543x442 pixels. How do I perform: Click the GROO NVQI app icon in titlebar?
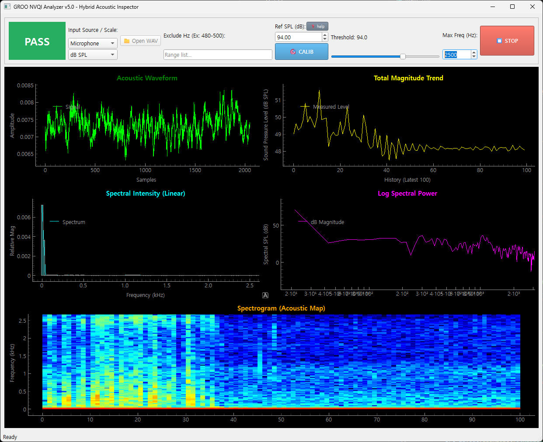point(7,7)
